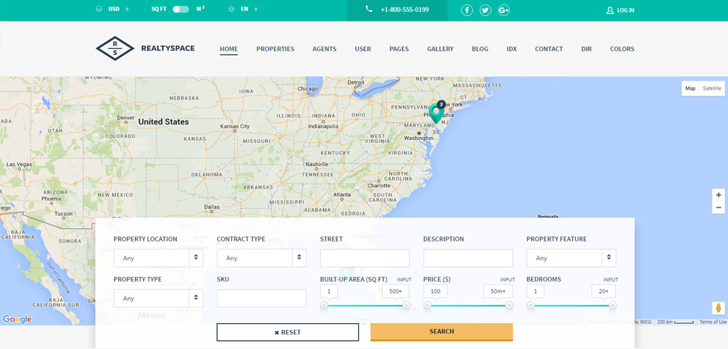Click the Log In link
The height and width of the screenshot is (349, 728).
tap(625, 10)
